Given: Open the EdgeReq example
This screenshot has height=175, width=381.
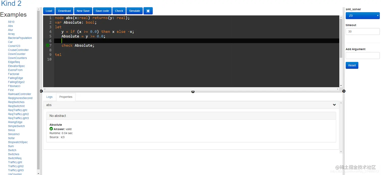Looking at the screenshot, I should point(14,62).
